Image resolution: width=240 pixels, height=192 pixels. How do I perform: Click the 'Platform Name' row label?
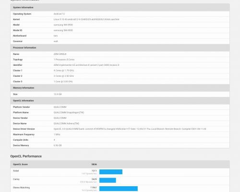pyautogui.click(x=21, y=112)
